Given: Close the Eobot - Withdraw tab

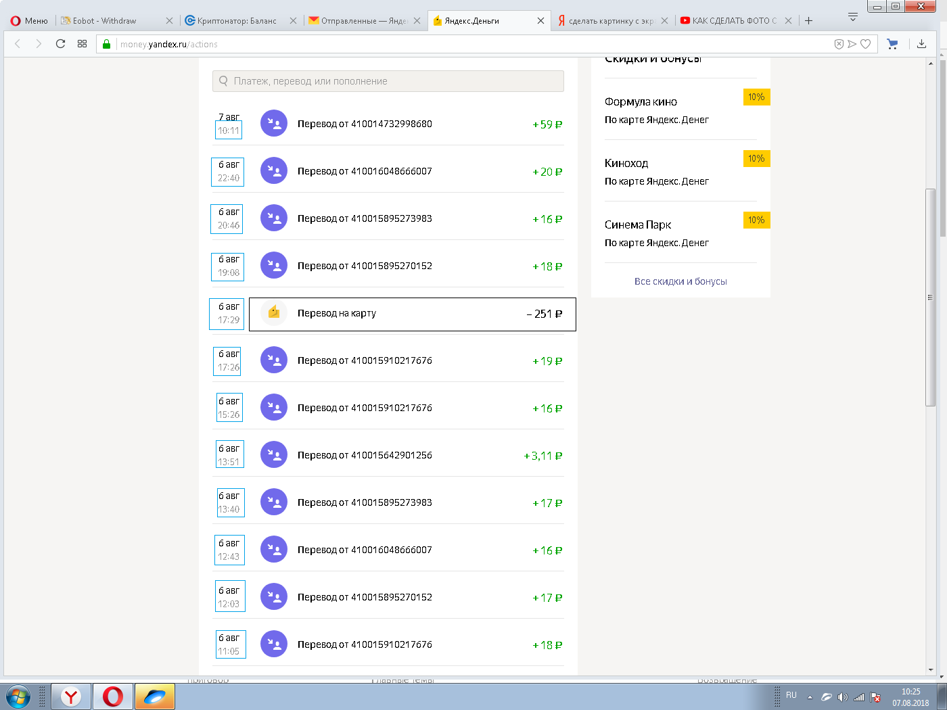Looking at the screenshot, I should pyautogui.click(x=169, y=20).
